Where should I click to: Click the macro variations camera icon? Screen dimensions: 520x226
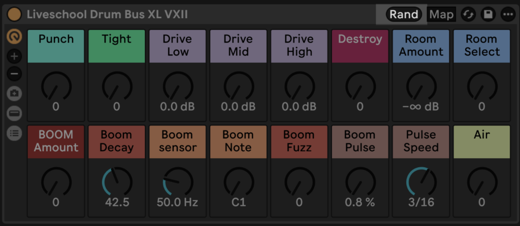click(x=14, y=94)
